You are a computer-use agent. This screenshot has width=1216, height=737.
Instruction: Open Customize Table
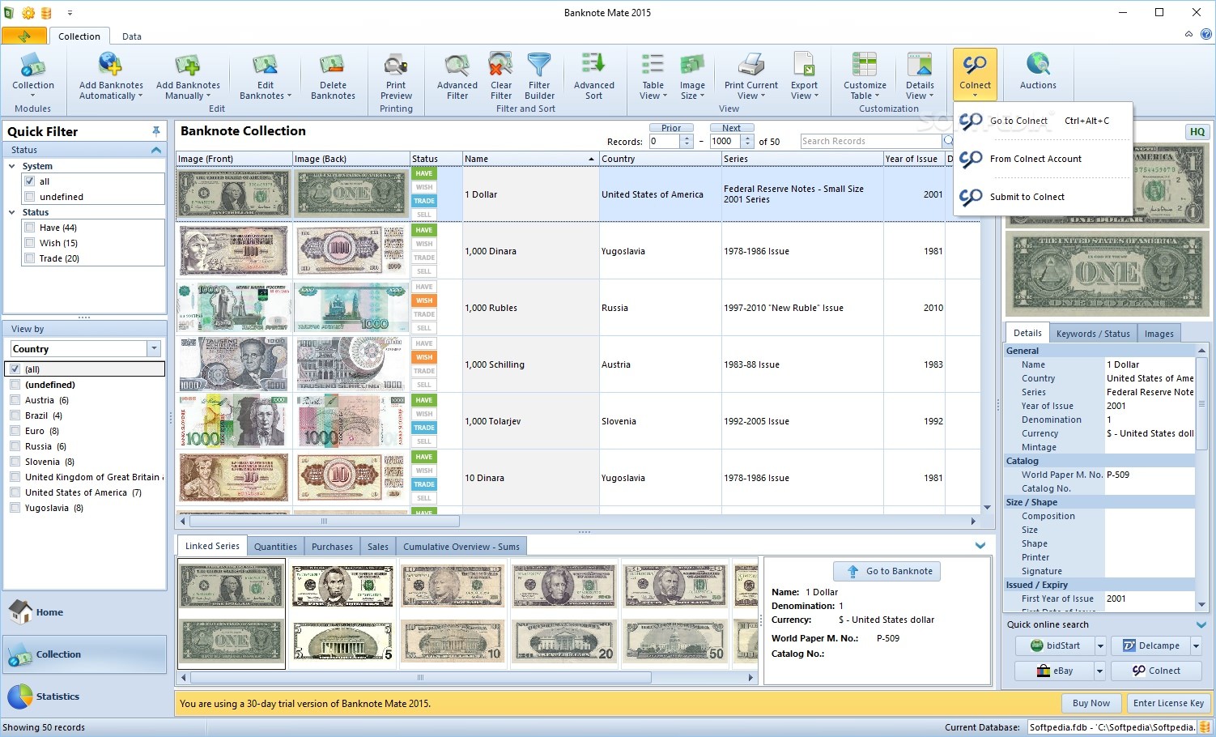(x=865, y=75)
